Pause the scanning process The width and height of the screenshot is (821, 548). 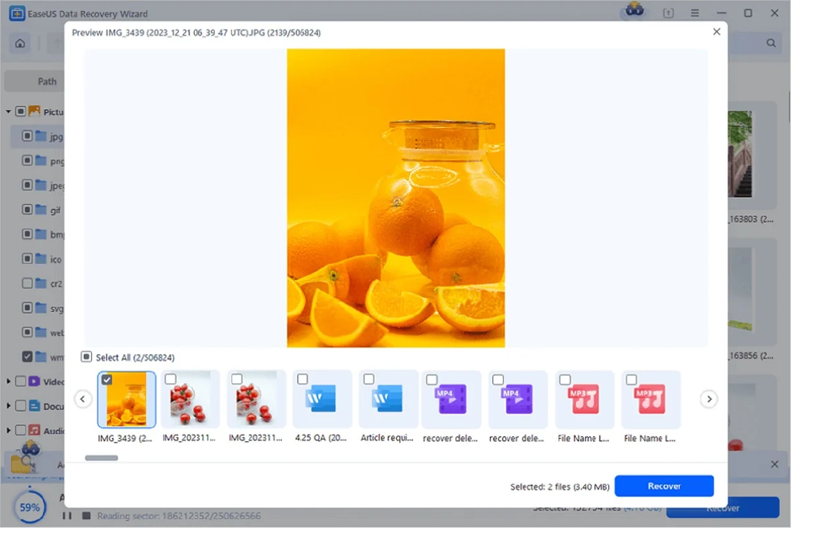(x=67, y=516)
